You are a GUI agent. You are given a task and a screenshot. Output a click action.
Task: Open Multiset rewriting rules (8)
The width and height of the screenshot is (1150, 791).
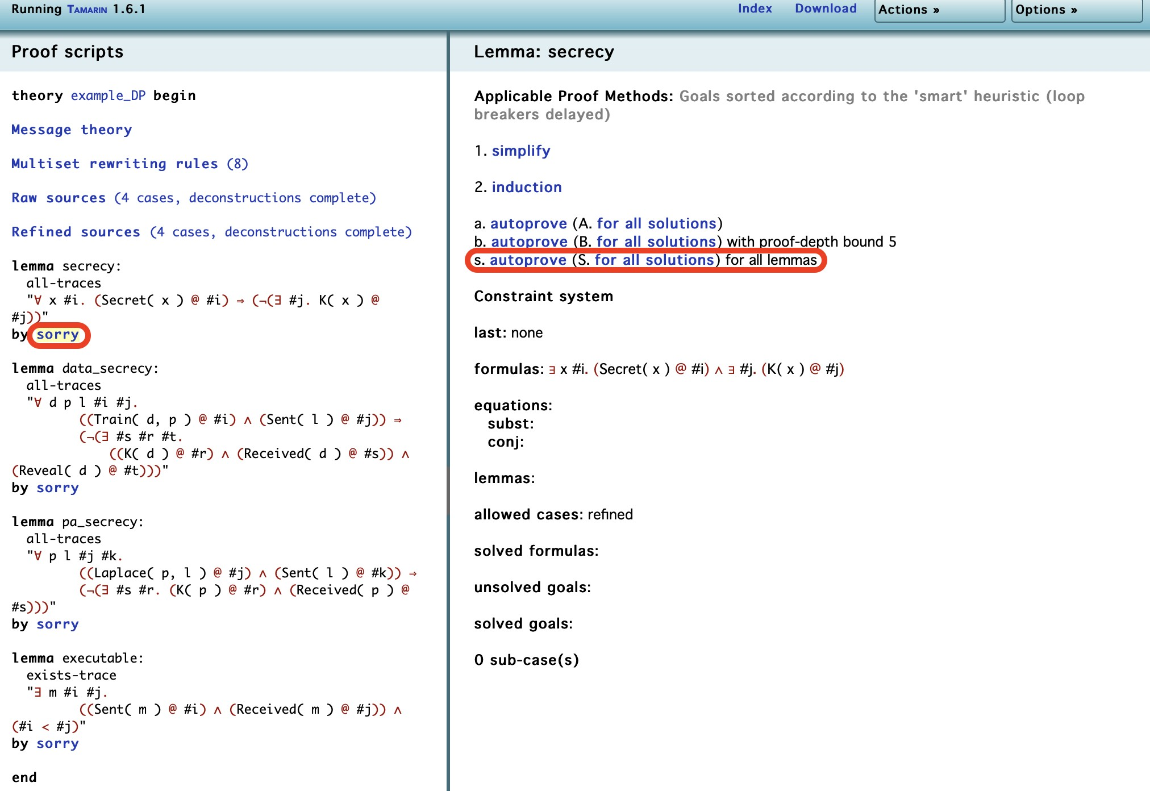pyautogui.click(x=130, y=164)
